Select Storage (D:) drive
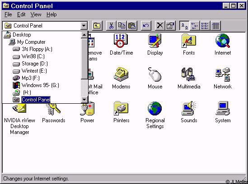Screen dimensions: 248x184 42,64
